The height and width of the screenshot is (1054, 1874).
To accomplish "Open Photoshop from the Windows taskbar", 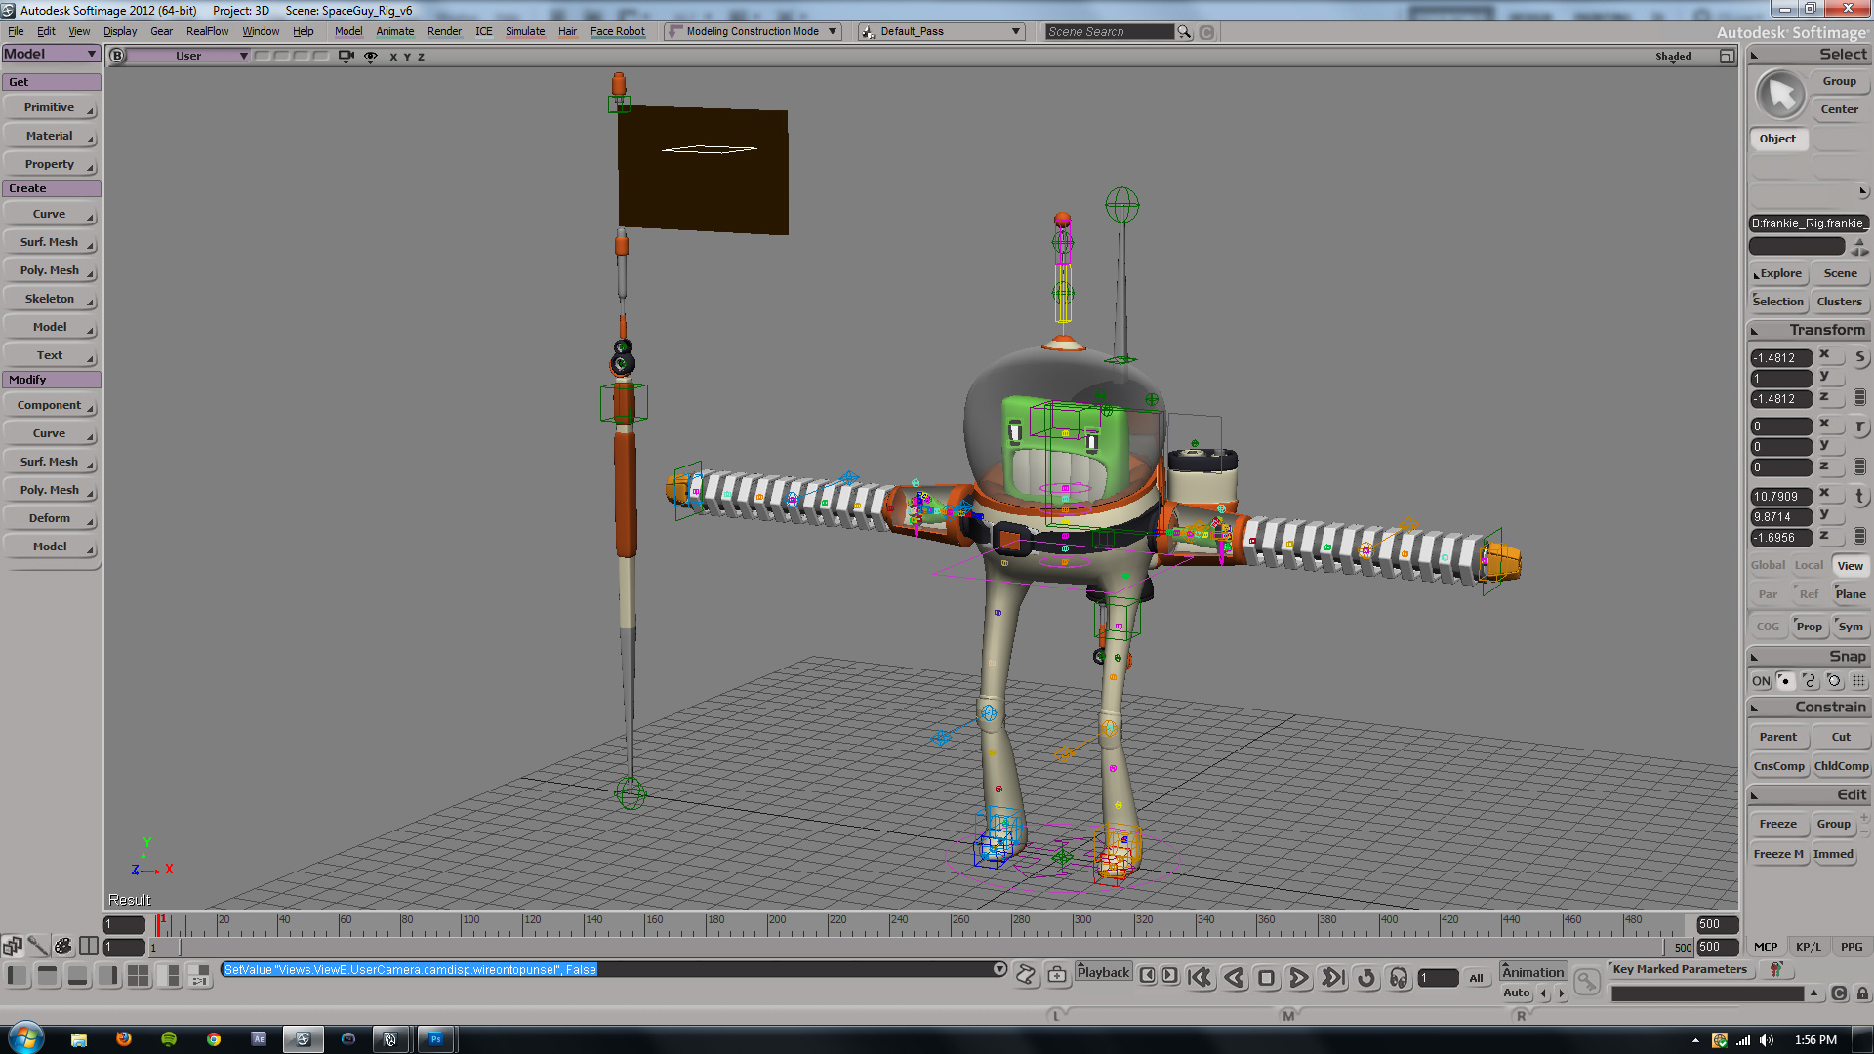I will pos(435,1039).
